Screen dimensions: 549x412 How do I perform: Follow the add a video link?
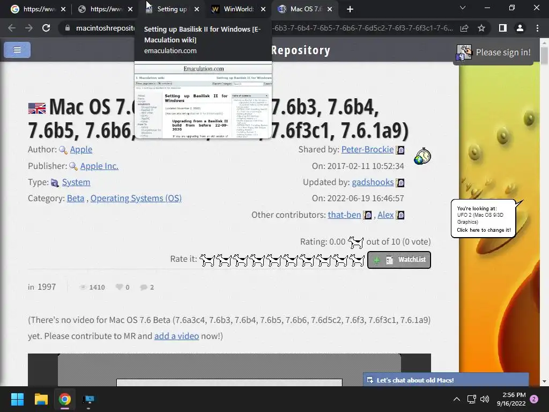176,336
